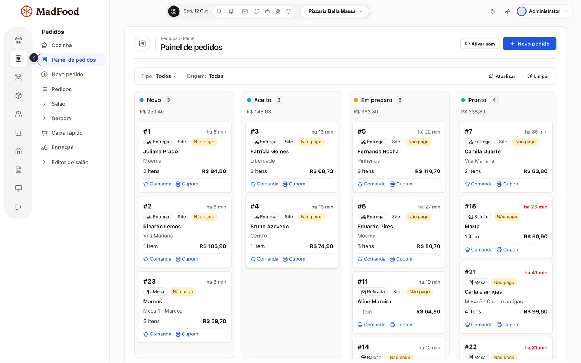The width and height of the screenshot is (581, 363).
Task: Click the logout icon in left rail
Action: (x=19, y=207)
